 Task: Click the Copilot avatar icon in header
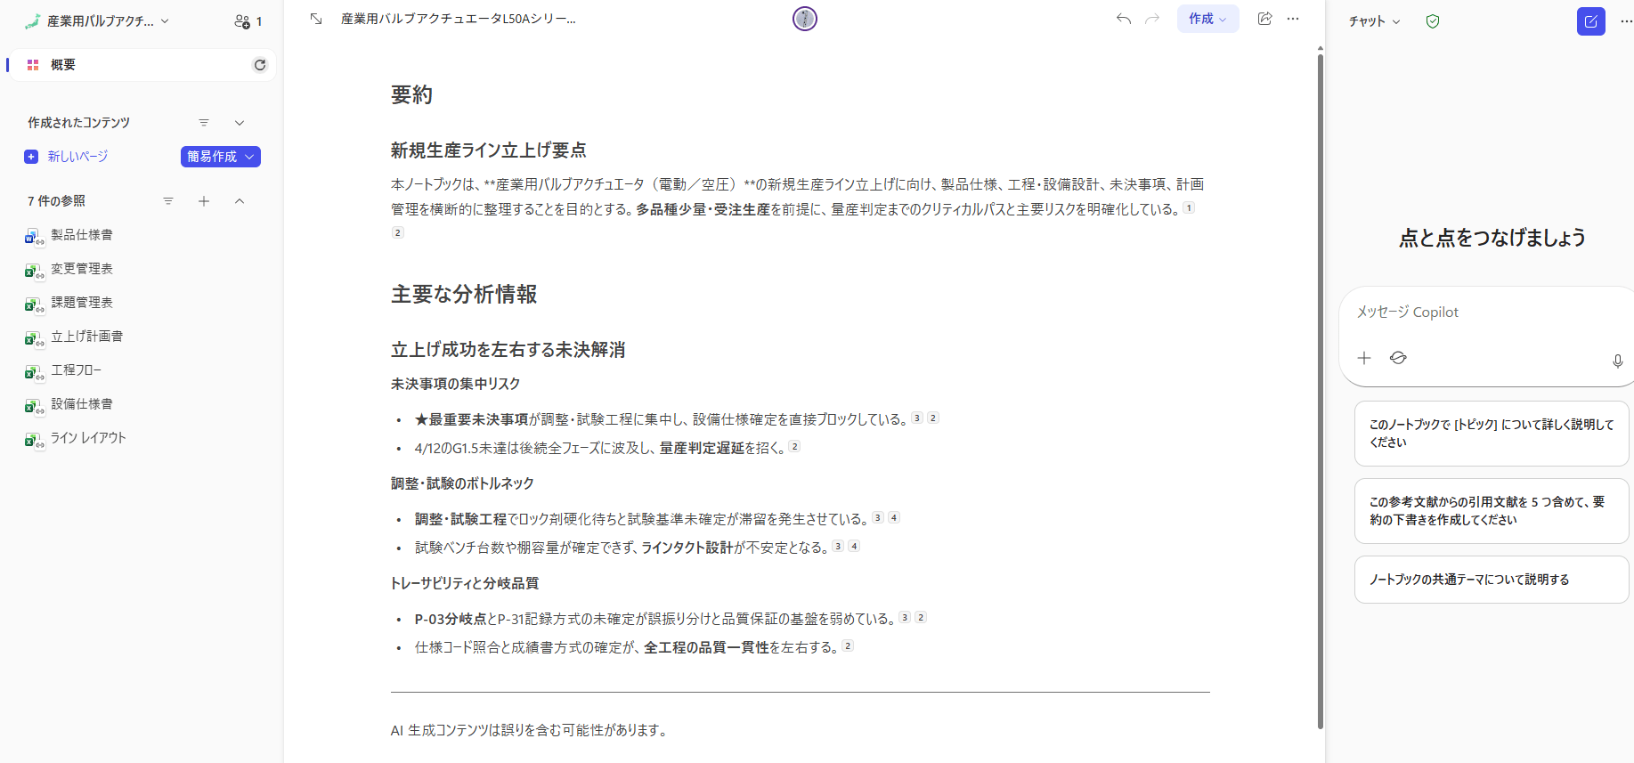coord(805,19)
